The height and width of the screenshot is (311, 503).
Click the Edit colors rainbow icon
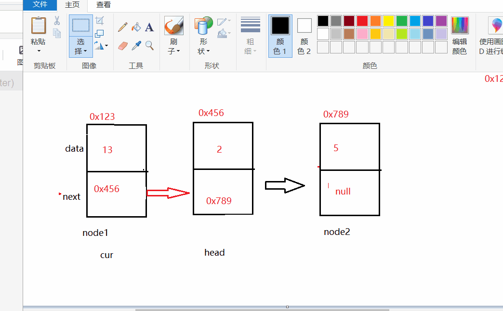[x=460, y=26]
